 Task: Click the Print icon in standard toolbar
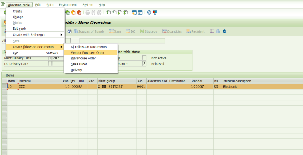(88, 13)
